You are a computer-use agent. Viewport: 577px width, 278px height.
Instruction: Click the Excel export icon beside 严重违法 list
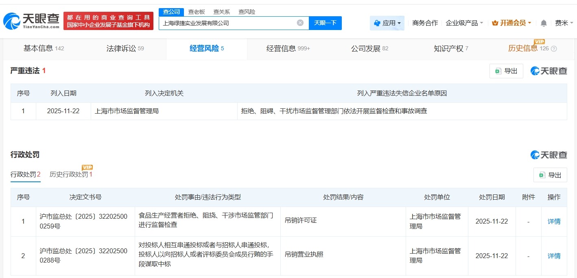pyautogui.click(x=498, y=71)
